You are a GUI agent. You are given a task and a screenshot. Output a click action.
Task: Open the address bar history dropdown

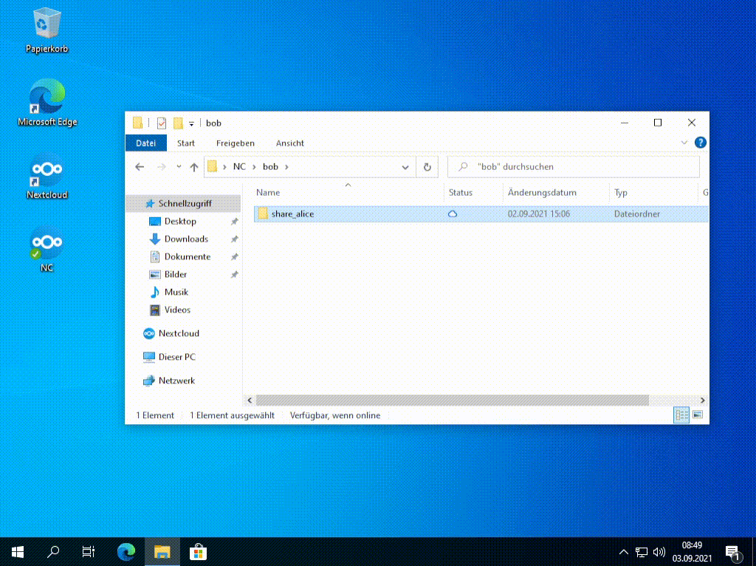[405, 167]
